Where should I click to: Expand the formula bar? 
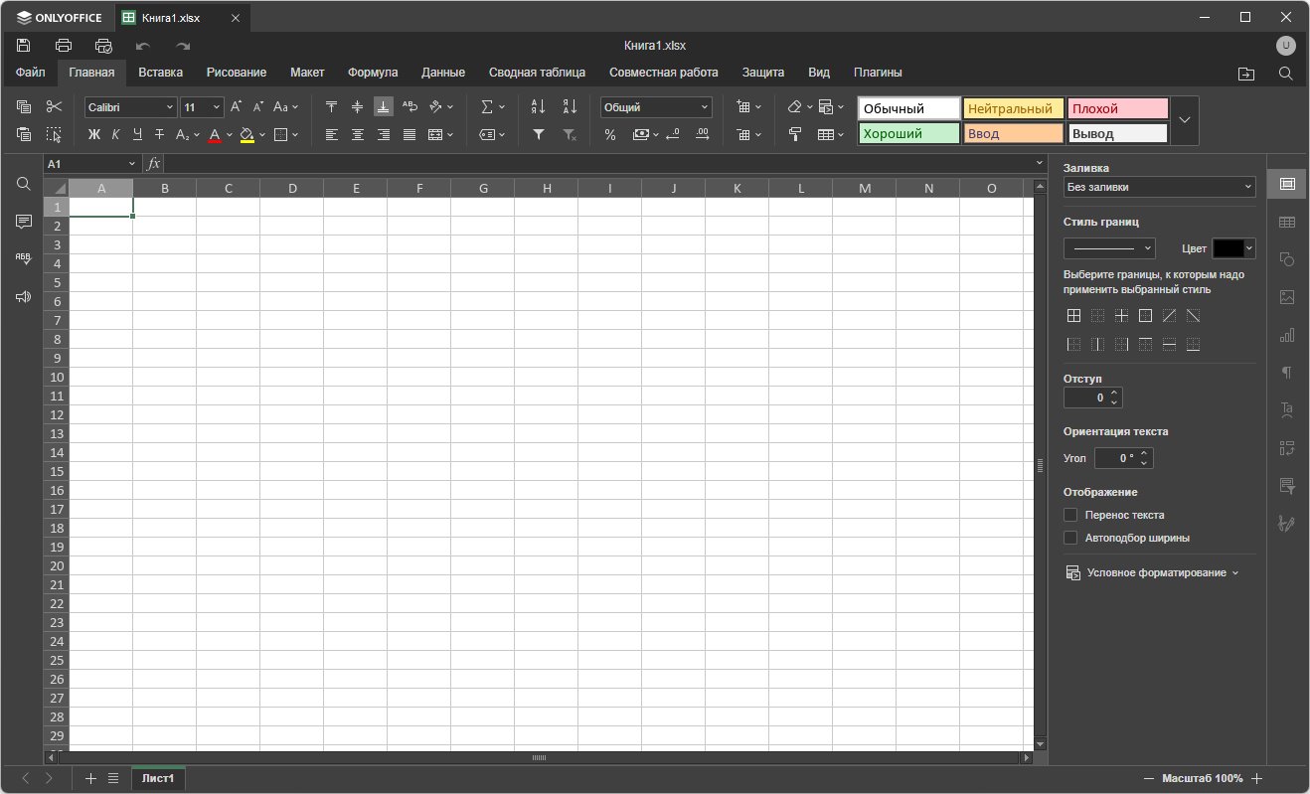1040,163
